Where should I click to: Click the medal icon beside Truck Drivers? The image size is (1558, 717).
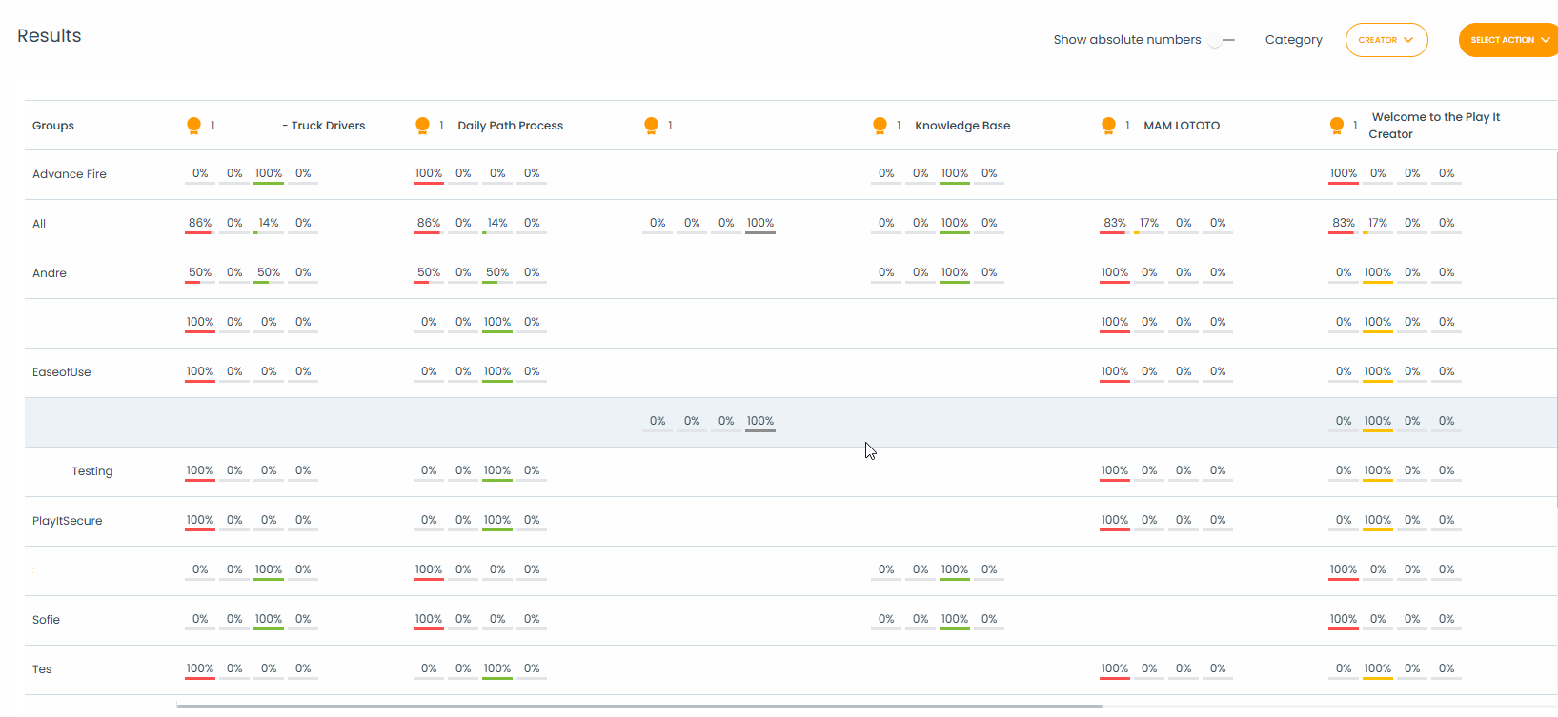pos(193,126)
